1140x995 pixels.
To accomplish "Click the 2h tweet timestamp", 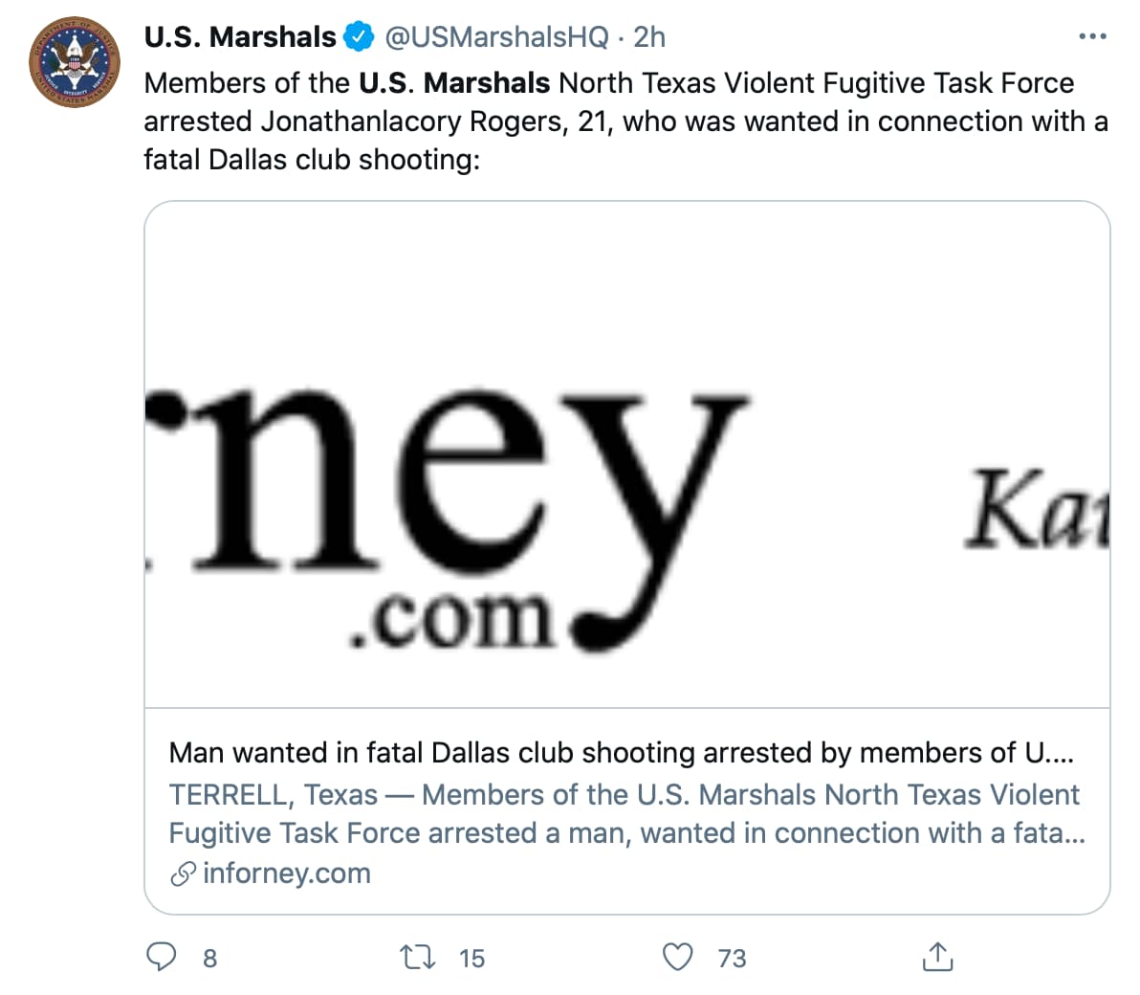I will [x=649, y=37].
